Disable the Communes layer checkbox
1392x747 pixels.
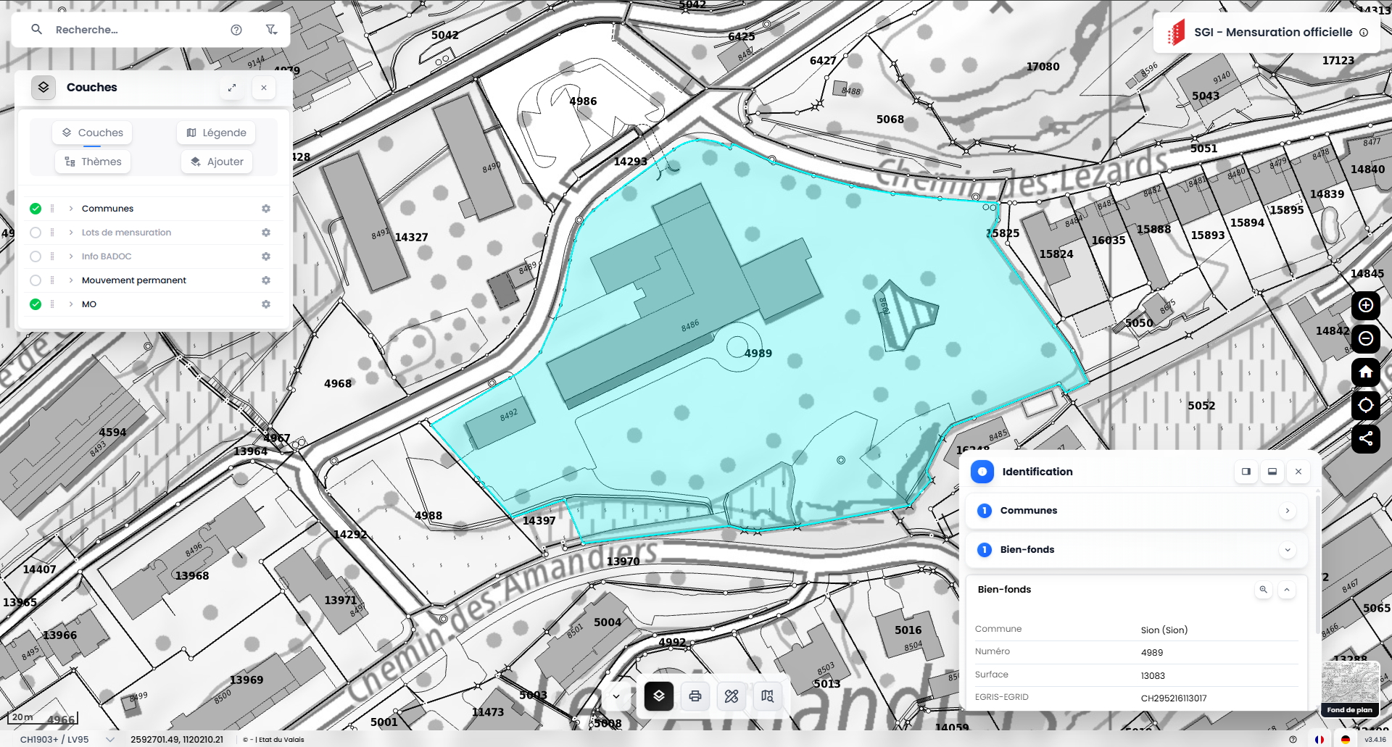[x=36, y=209]
